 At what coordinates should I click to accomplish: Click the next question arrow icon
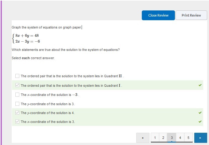point(200,138)
